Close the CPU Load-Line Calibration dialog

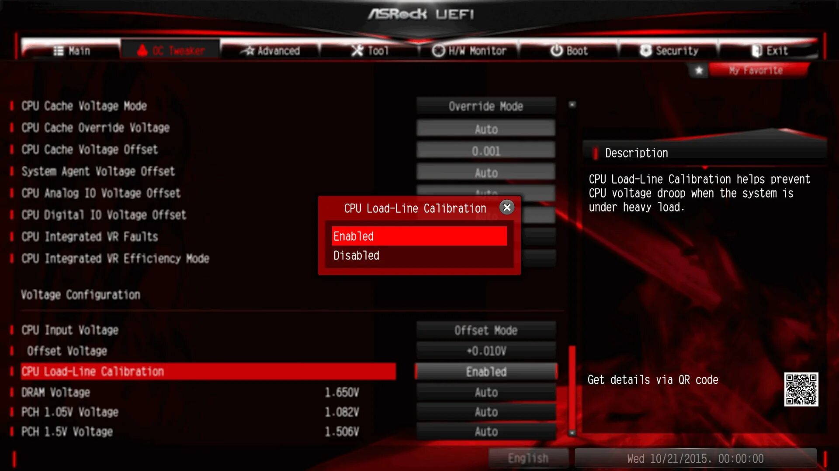(x=507, y=208)
